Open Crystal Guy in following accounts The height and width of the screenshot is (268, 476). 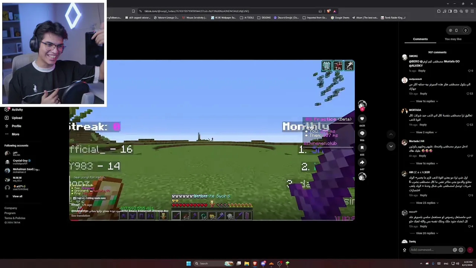coord(18,162)
